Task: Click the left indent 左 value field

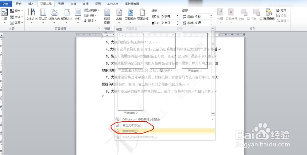Action: tap(168, 17)
